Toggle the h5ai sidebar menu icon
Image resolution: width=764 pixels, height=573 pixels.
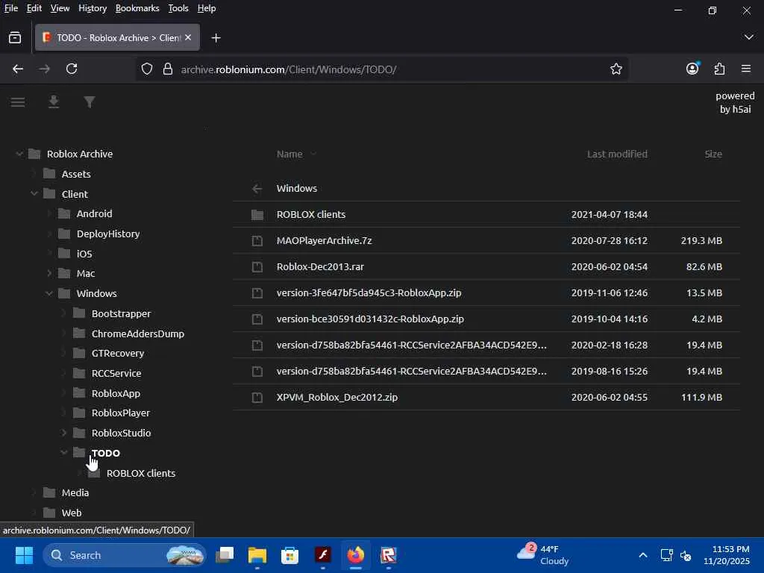coord(18,101)
